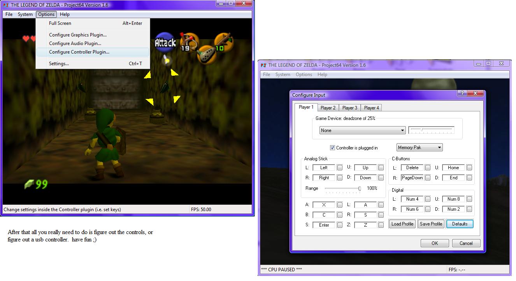Toggle the Controller is plugged in checkbox
516x281 pixels.
click(x=332, y=148)
